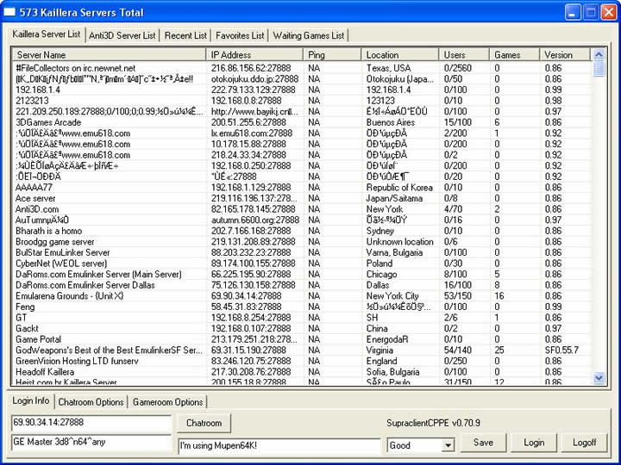Click the '0/2560' users cell

click(457, 68)
